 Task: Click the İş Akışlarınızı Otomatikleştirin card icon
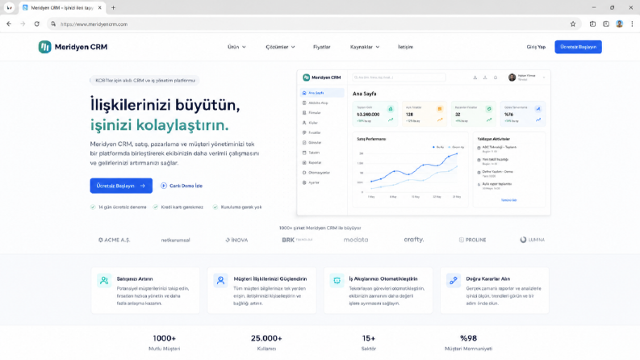pos(337,280)
